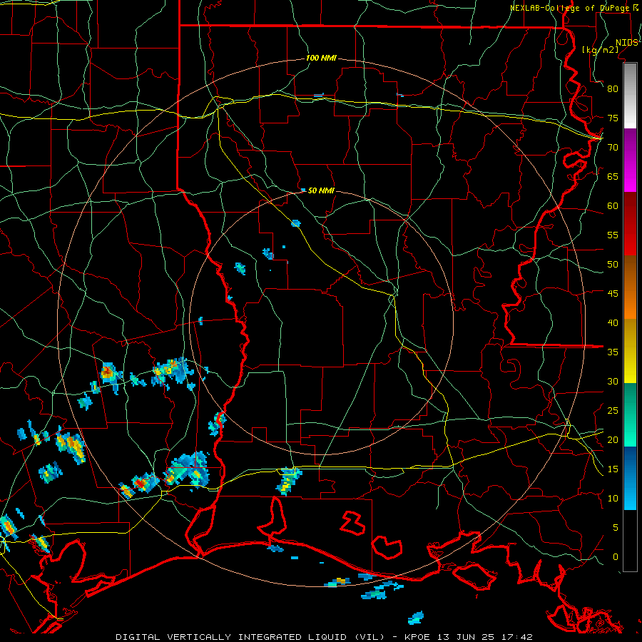Click the 50 value on the color scale
This screenshot has height=642, width=642.
coord(613,265)
